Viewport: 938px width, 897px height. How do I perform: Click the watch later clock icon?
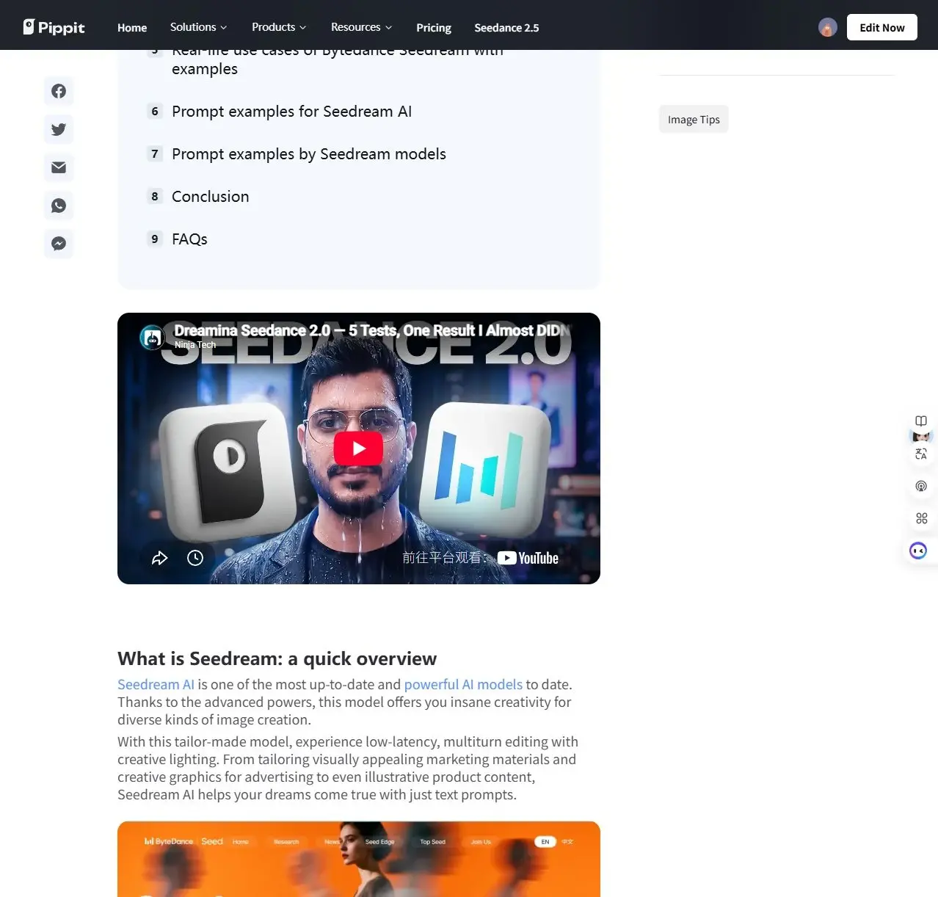coord(195,558)
